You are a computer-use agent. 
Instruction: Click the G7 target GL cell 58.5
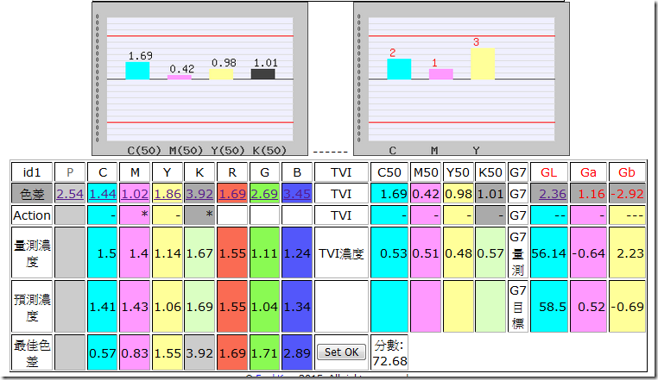pyautogui.click(x=549, y=306)
